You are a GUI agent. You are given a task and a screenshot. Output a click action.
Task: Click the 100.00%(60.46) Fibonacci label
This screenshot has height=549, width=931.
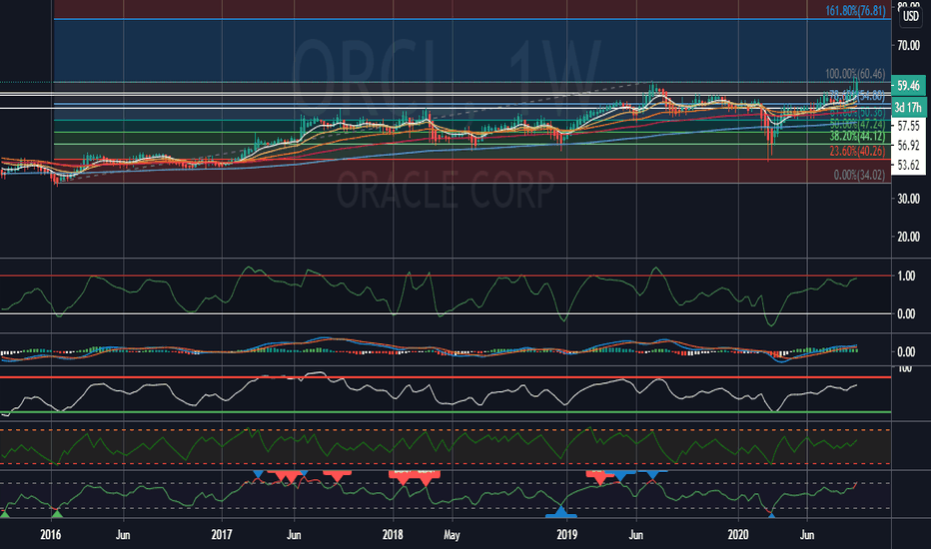pyautogui.click(x=855, y=74)
